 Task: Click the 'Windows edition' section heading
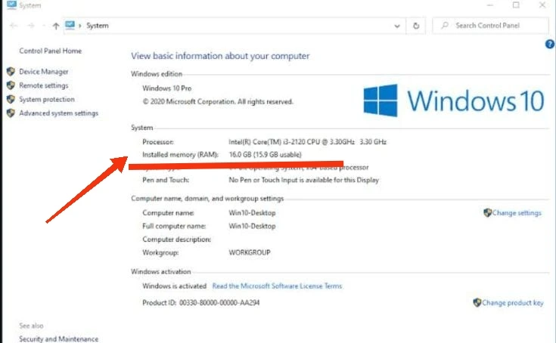pyautogui.click(x=157, y=74)
